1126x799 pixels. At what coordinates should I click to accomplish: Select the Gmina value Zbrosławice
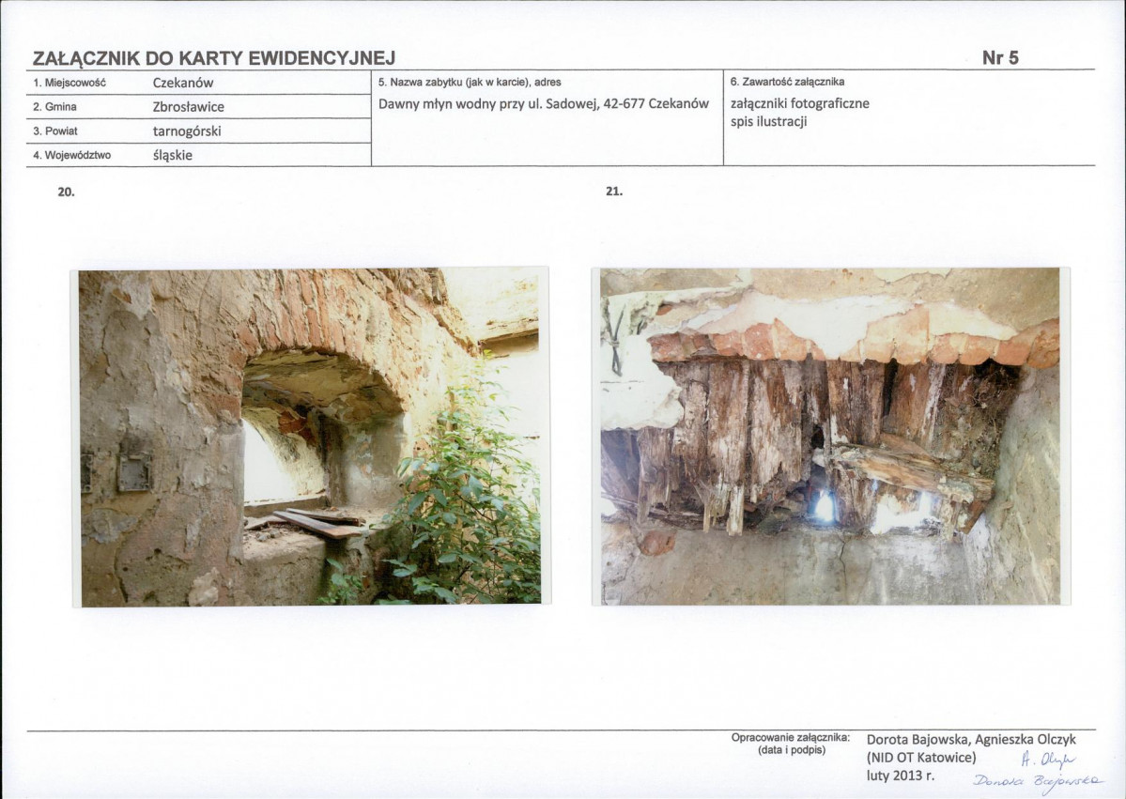188,107
